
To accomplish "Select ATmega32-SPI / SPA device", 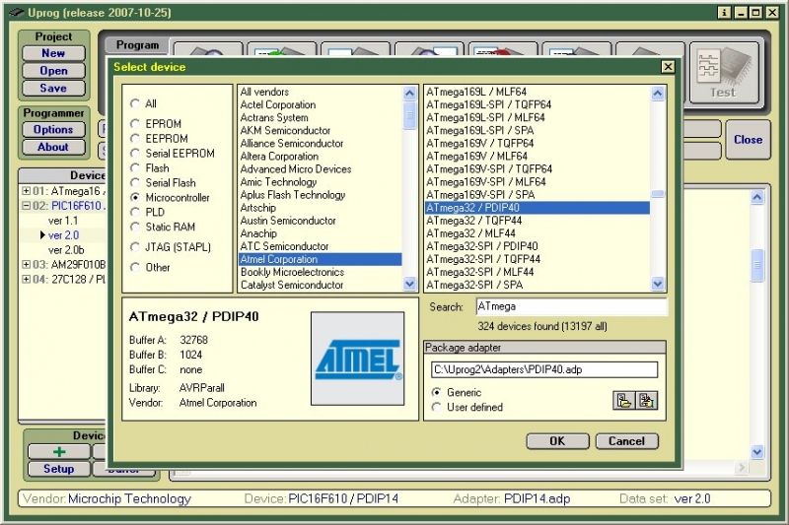I will pyautogui.click(x=538, y=285).
